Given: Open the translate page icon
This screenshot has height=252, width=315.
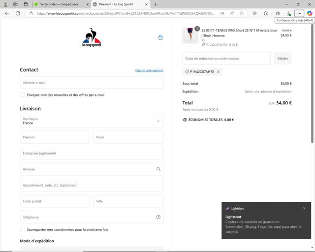Looking at the screenshot, I should [x=222, y=13].
